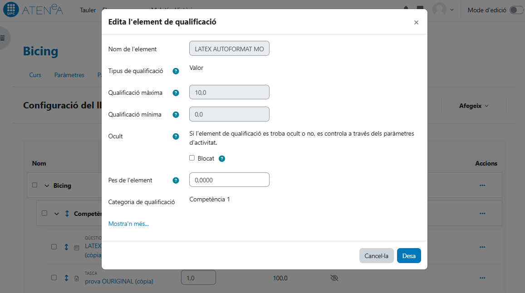Click the Mostra'n més link
Image resolution: width=525 pixels, height=293 pixels.
pyautogui.click(x=128, y=224)
